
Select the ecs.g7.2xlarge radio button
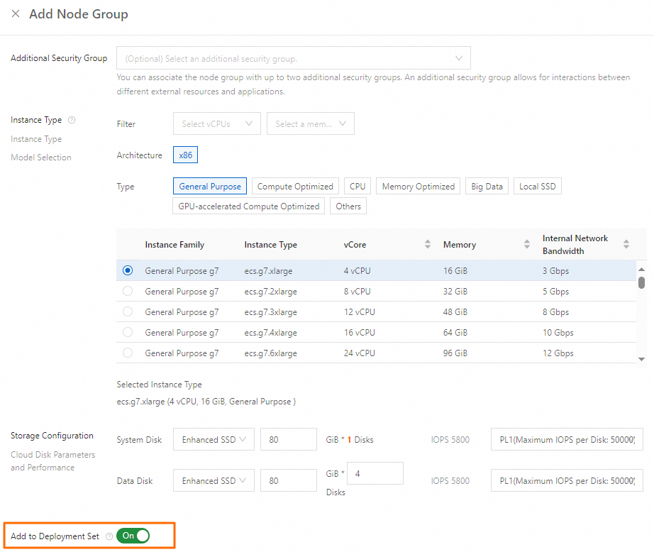[x=128, y=291]
